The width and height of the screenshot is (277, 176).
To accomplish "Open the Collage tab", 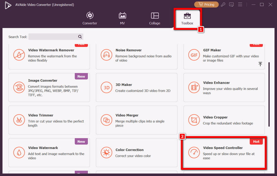I will coord(155,18).
